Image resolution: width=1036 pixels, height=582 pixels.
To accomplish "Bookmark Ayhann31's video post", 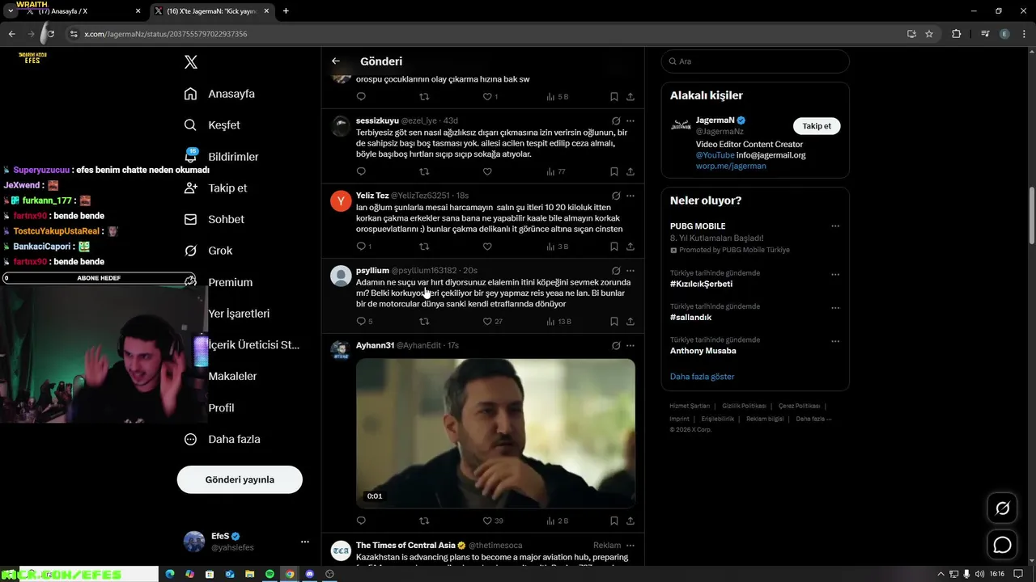I will coord(614,521).
